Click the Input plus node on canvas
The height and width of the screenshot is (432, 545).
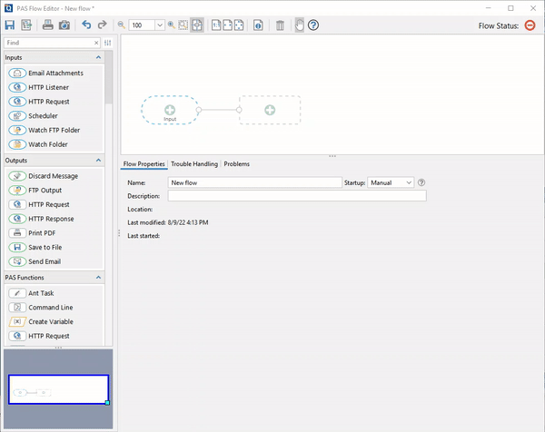coord(170,109)
